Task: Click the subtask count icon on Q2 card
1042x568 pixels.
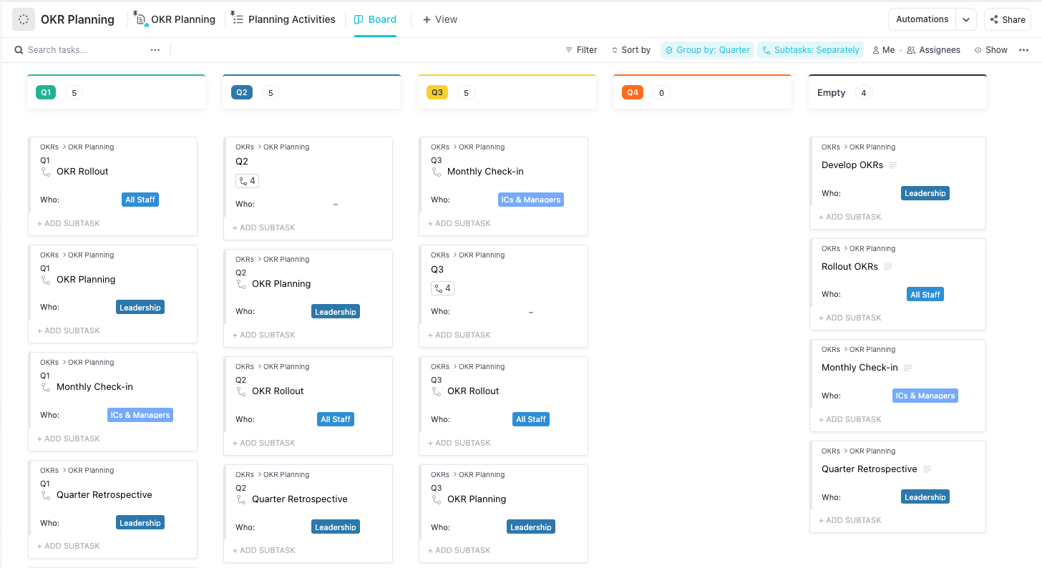Action: (x=247, y=181)
